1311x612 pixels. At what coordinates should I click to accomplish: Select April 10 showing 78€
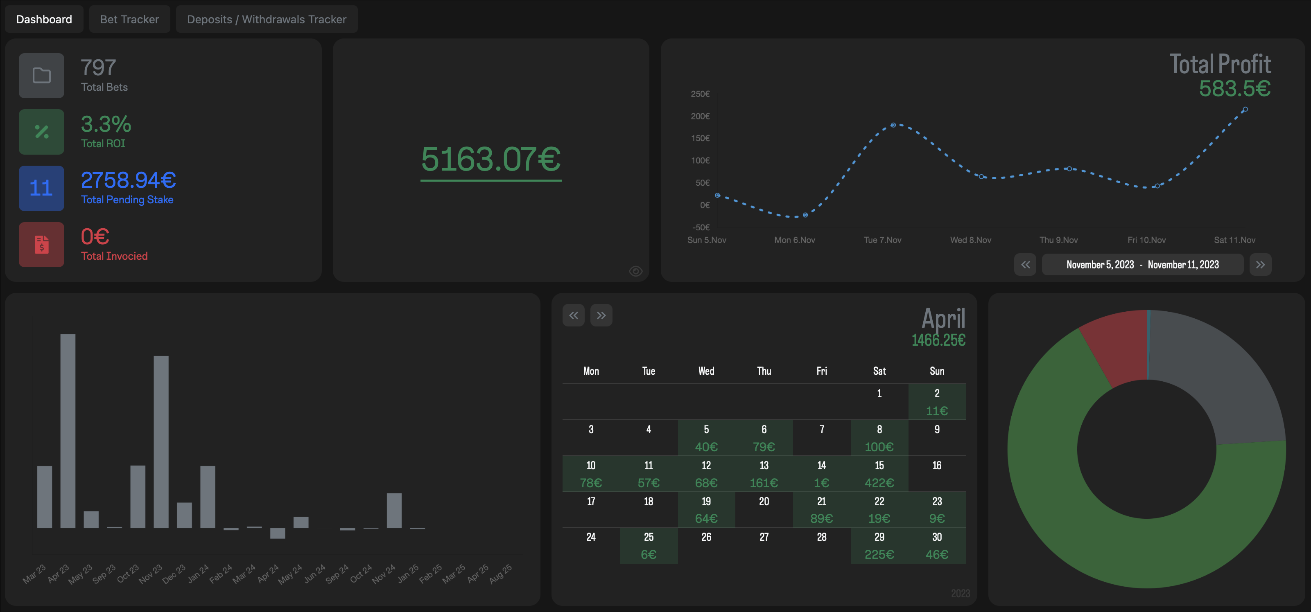591,474
